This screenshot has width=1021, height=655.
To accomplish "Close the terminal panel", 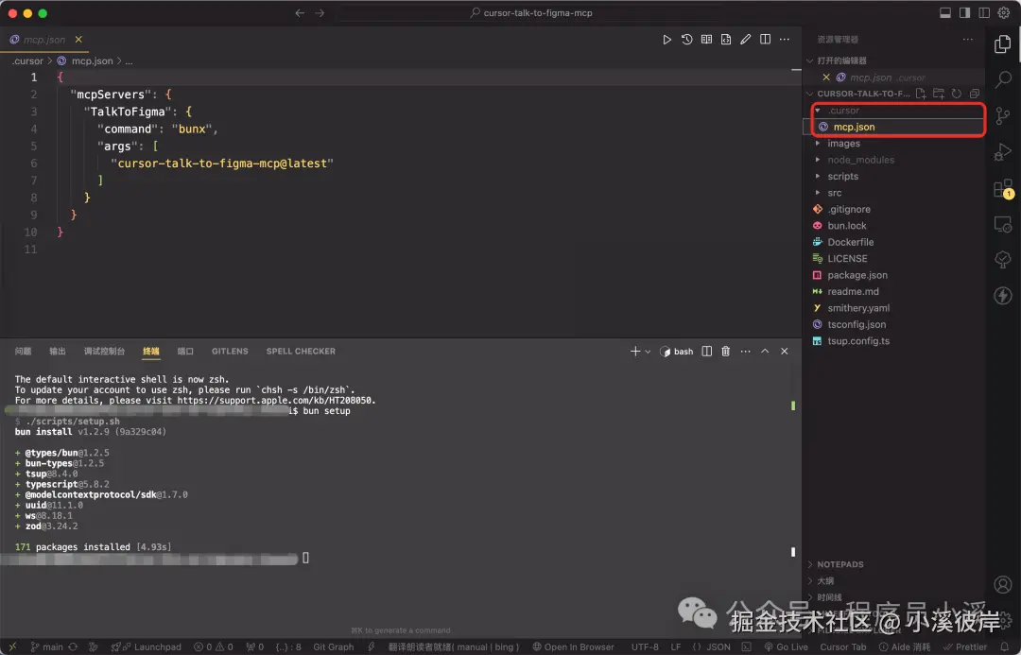I will (x=785, y=352).
